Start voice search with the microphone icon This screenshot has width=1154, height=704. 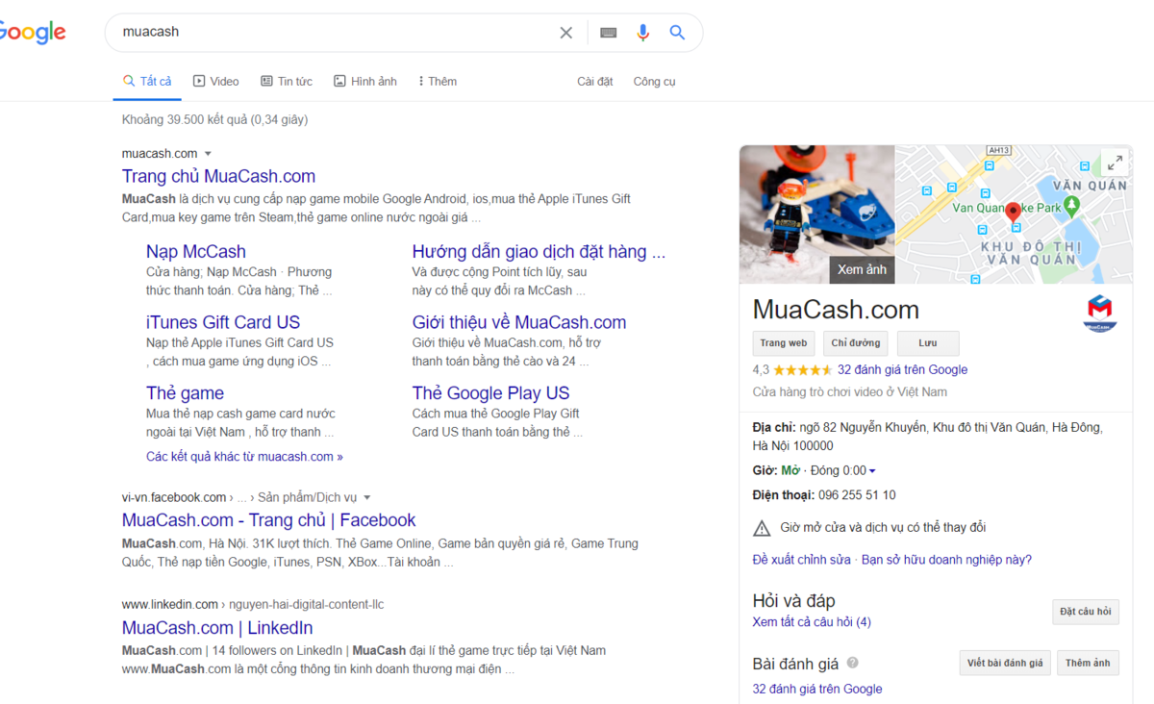[x=643, y=33]
